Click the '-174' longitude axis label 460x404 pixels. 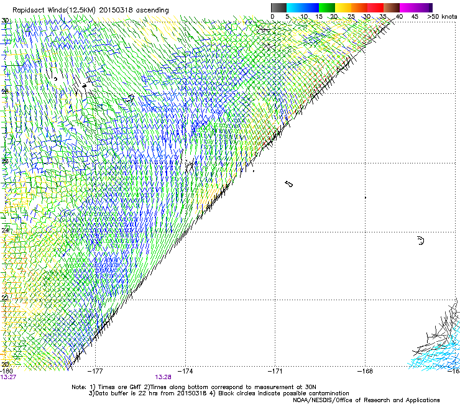point(185,371)
